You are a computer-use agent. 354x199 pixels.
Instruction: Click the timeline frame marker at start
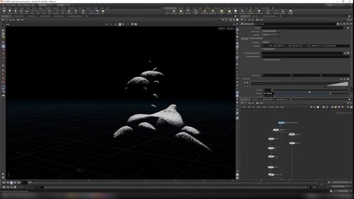tap(34, 181)
